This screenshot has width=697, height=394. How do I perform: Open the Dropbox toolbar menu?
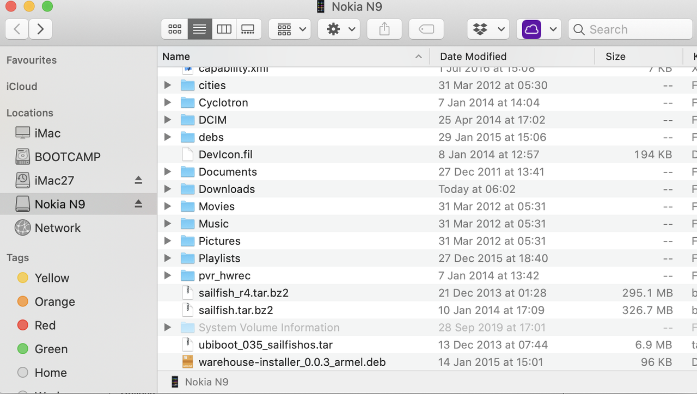488,29
